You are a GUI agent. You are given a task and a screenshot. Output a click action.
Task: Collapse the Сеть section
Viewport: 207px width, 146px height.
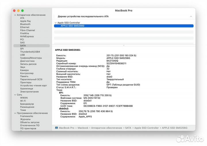15,95
